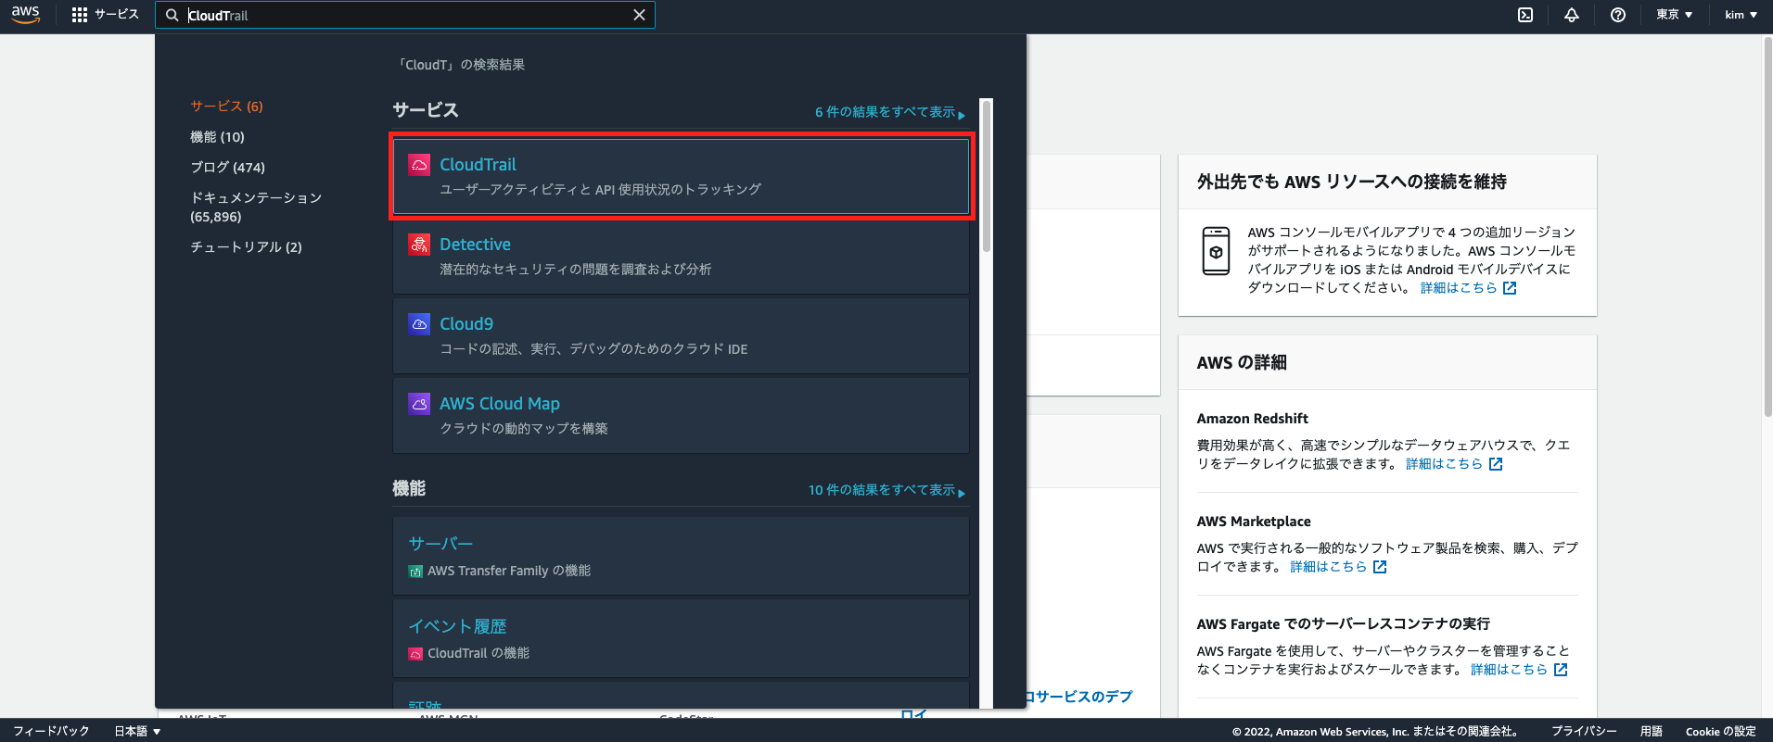
Task: Open AWS Marketplace 詳細はこちら link
Action: (x=1328, y=567)
